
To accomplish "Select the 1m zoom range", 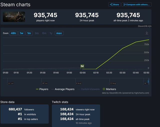I will 29,33.
